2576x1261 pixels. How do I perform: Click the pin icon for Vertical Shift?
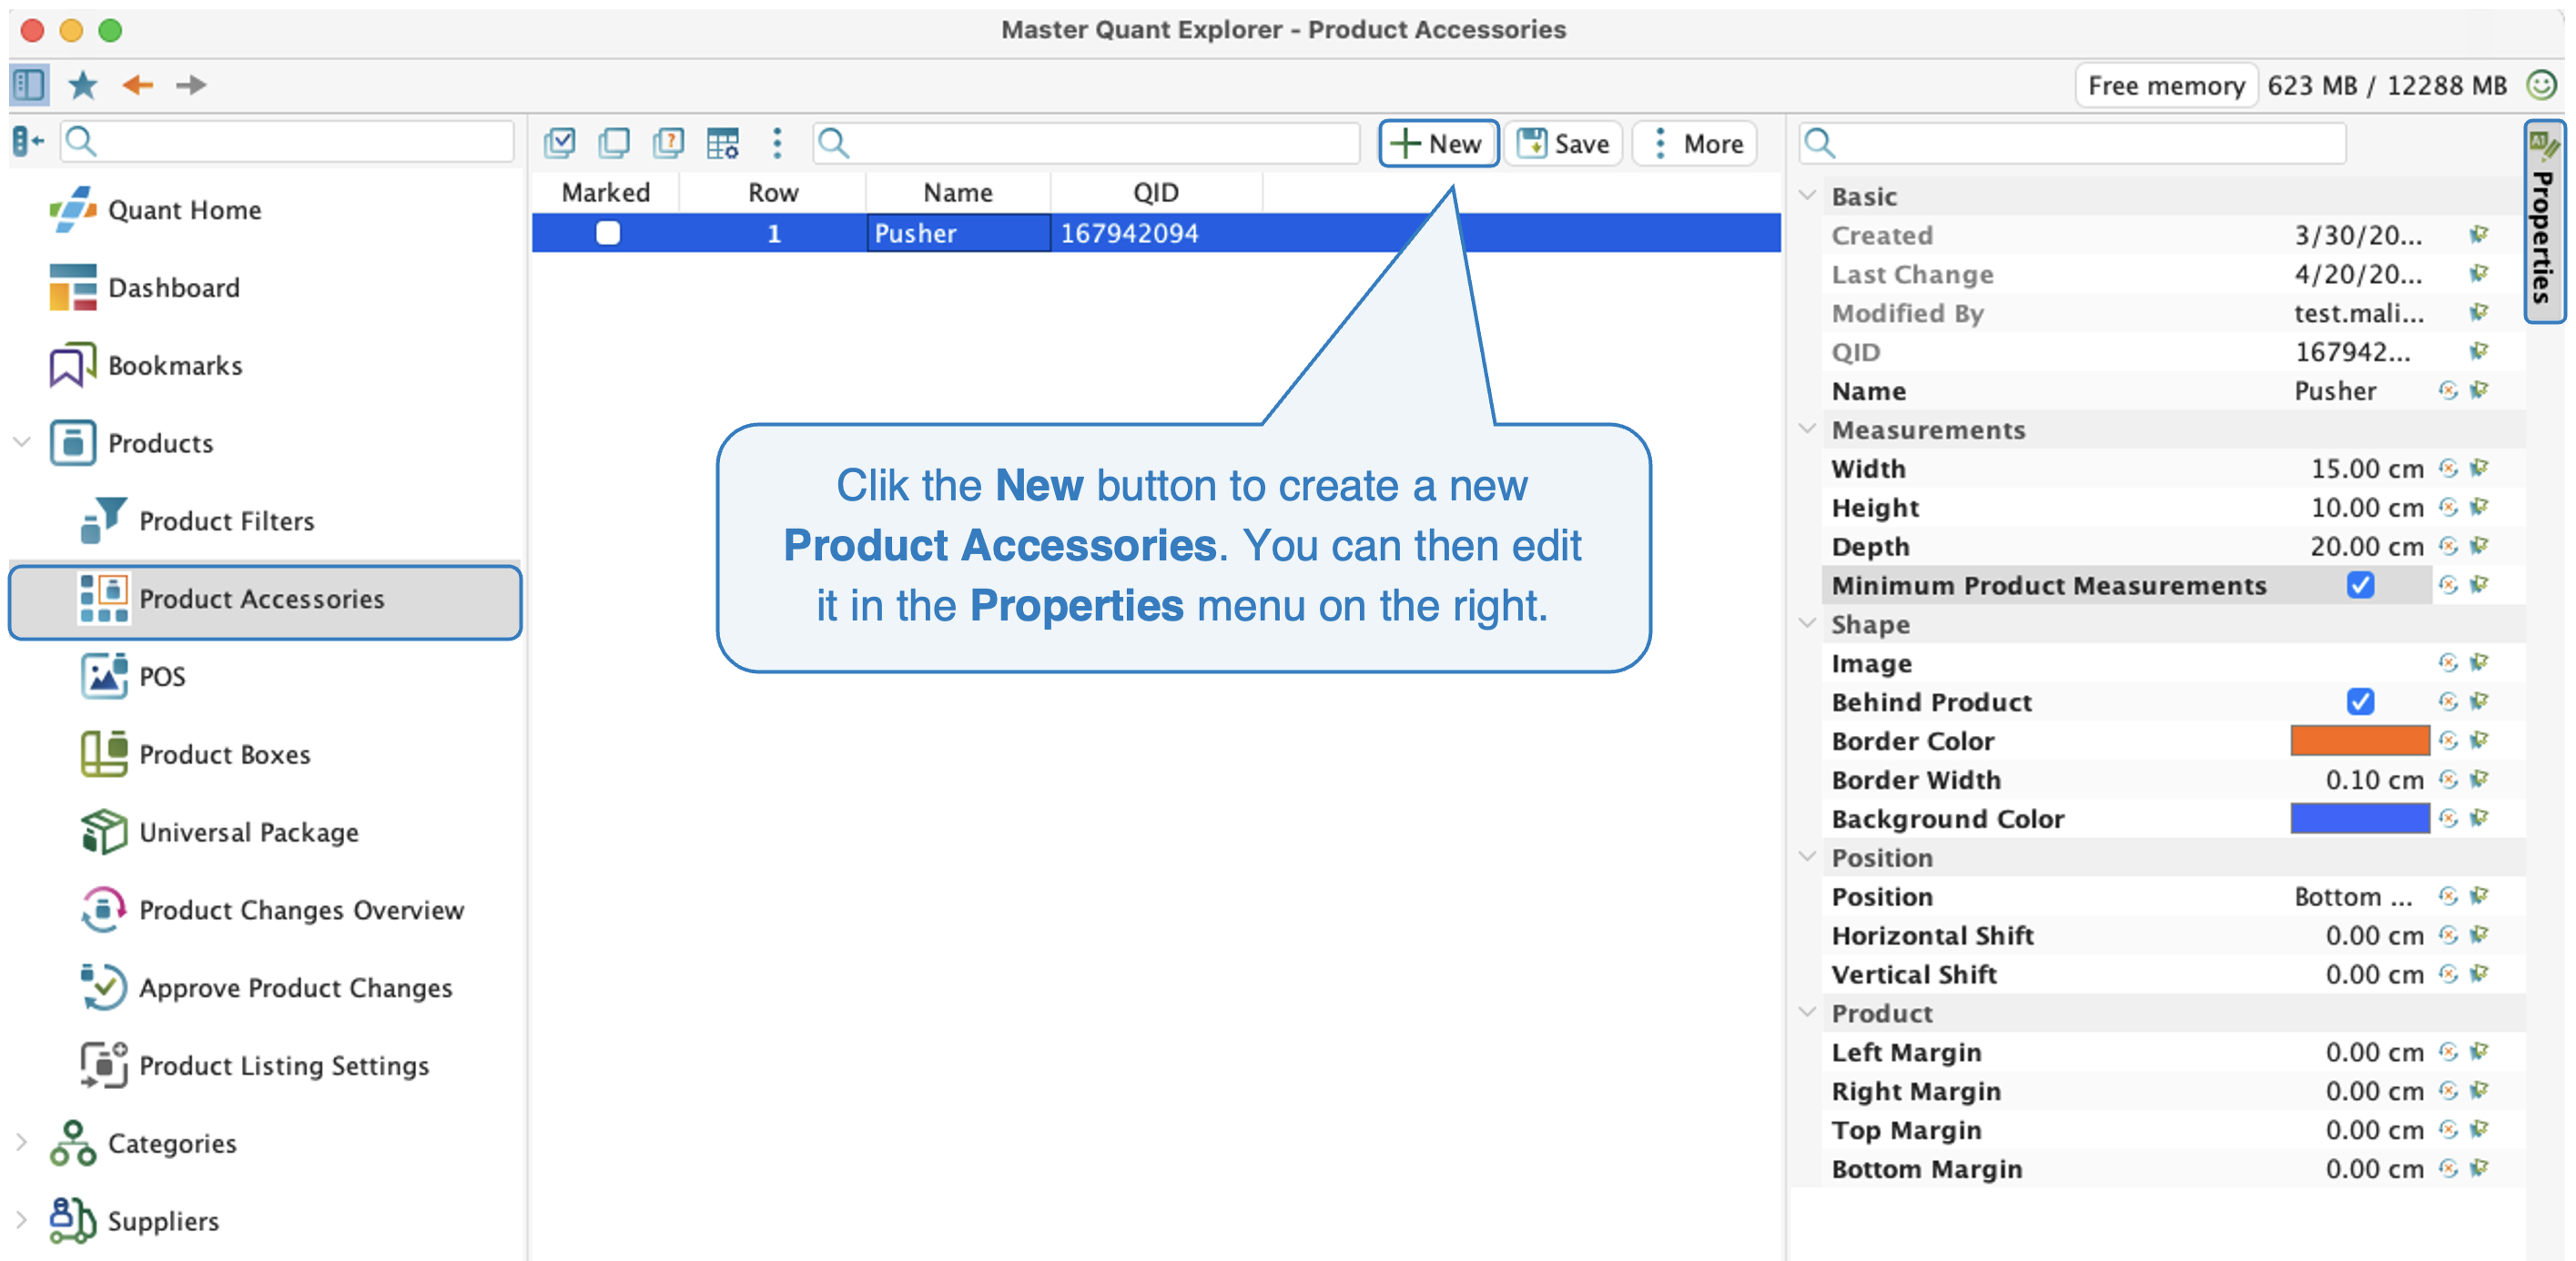coord(2479,974)
